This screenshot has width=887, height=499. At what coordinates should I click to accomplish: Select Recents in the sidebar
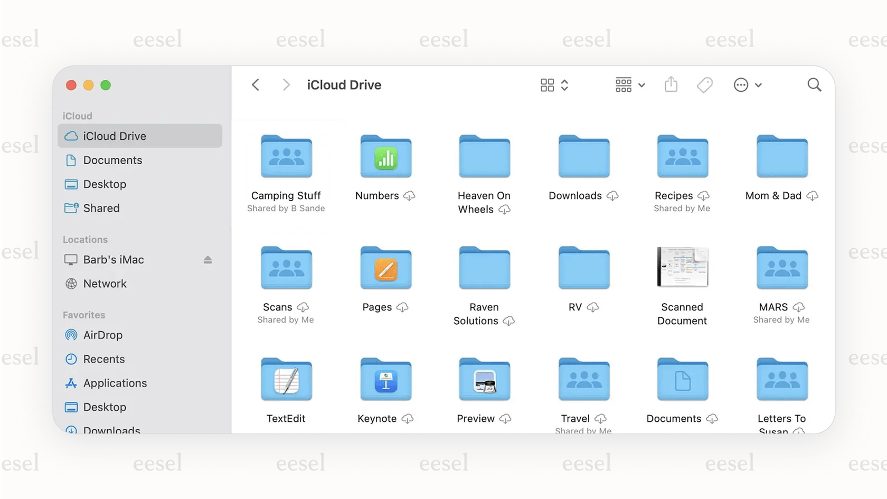tap(104, 359)
